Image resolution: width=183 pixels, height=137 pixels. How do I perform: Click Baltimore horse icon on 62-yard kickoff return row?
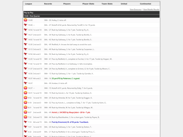click(x=25, y=25)
